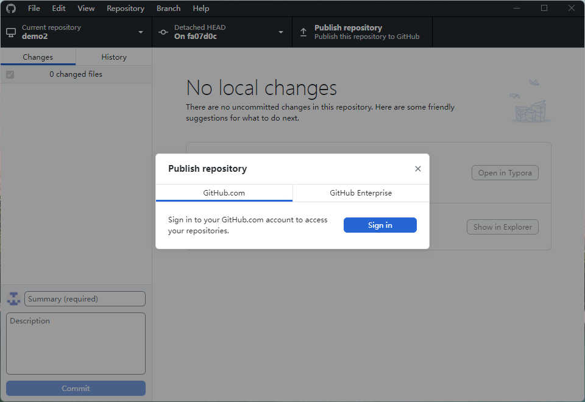
Task: Switch to the History tab
Action: pos(114,57)
